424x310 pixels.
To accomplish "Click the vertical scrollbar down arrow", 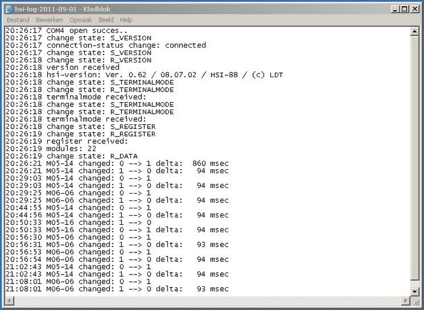I will pyautogui.click(x=414, y=291).
